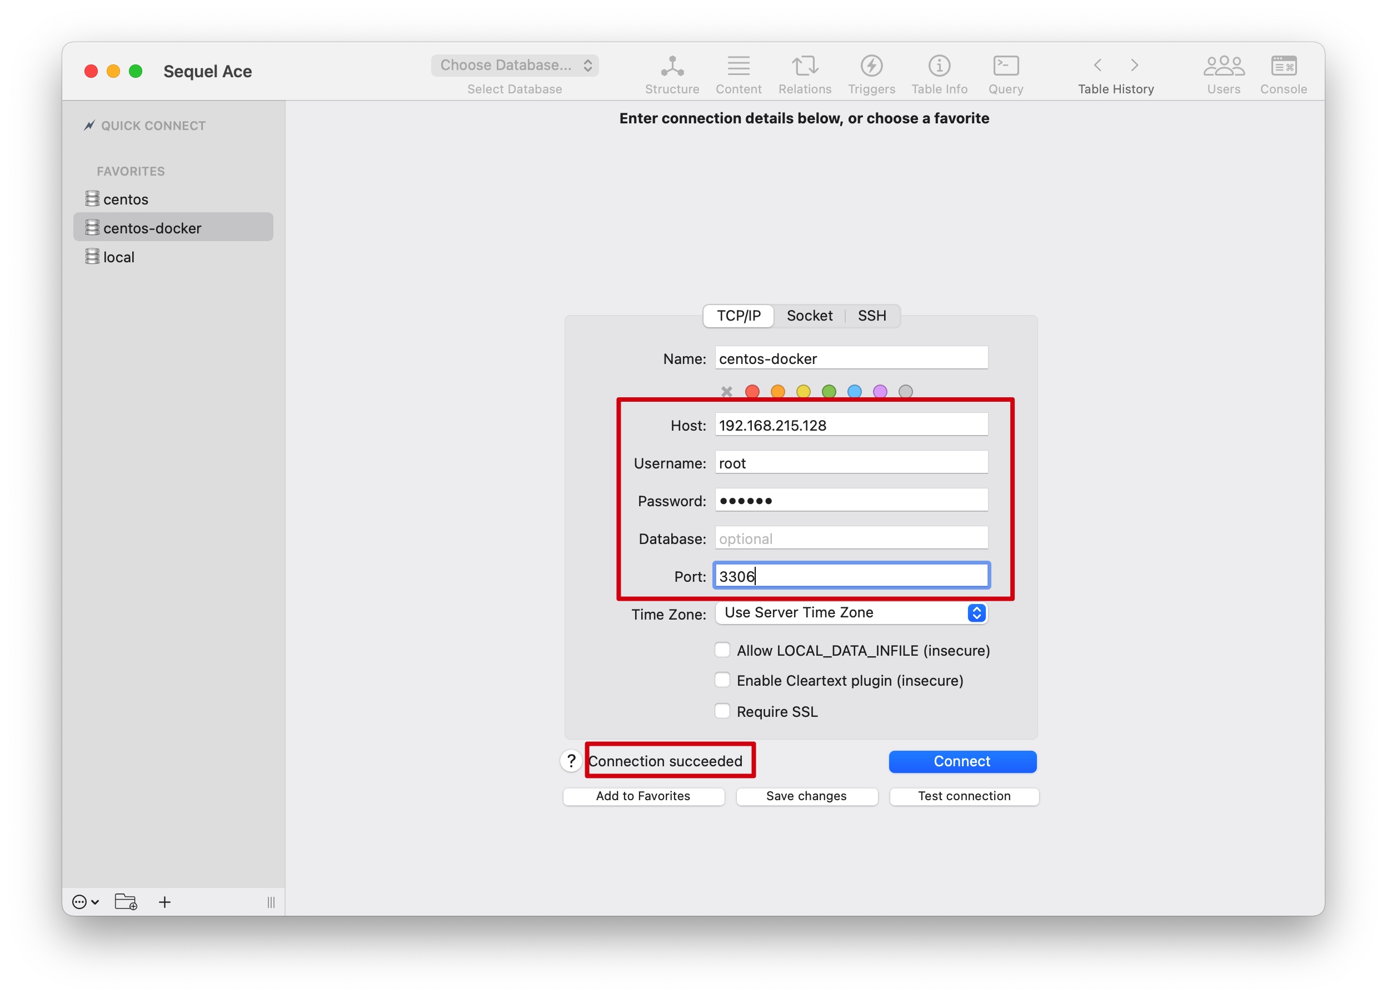Screen dimensions: 1387x998
Task: Pick the gray favorite color
Action: pos(906,391)
